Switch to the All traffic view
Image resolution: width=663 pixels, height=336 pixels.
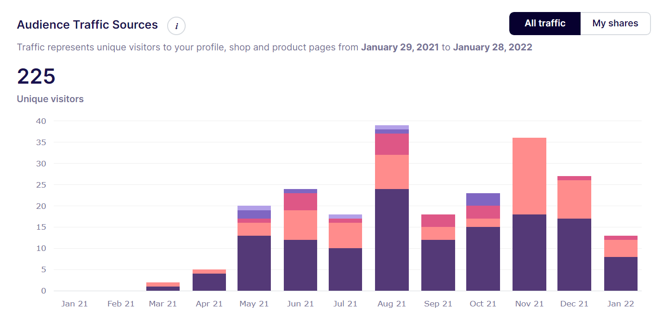pos(545,24)
